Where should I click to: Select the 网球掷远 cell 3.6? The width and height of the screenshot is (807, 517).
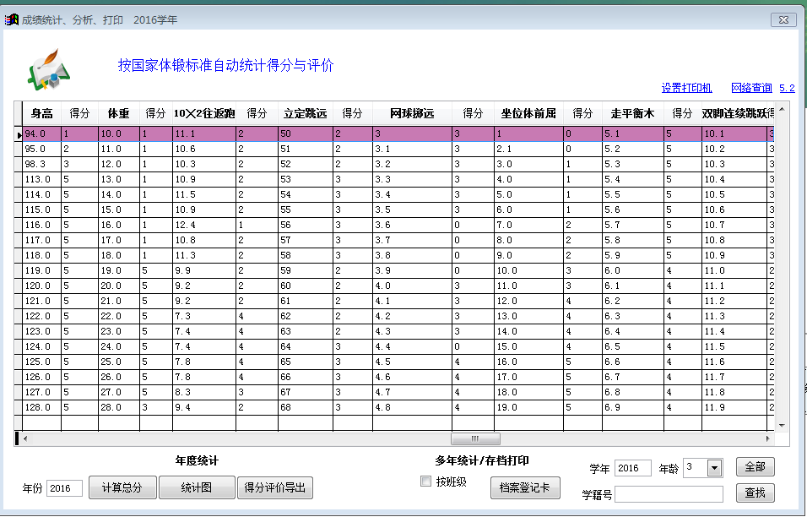click(412, 225)
